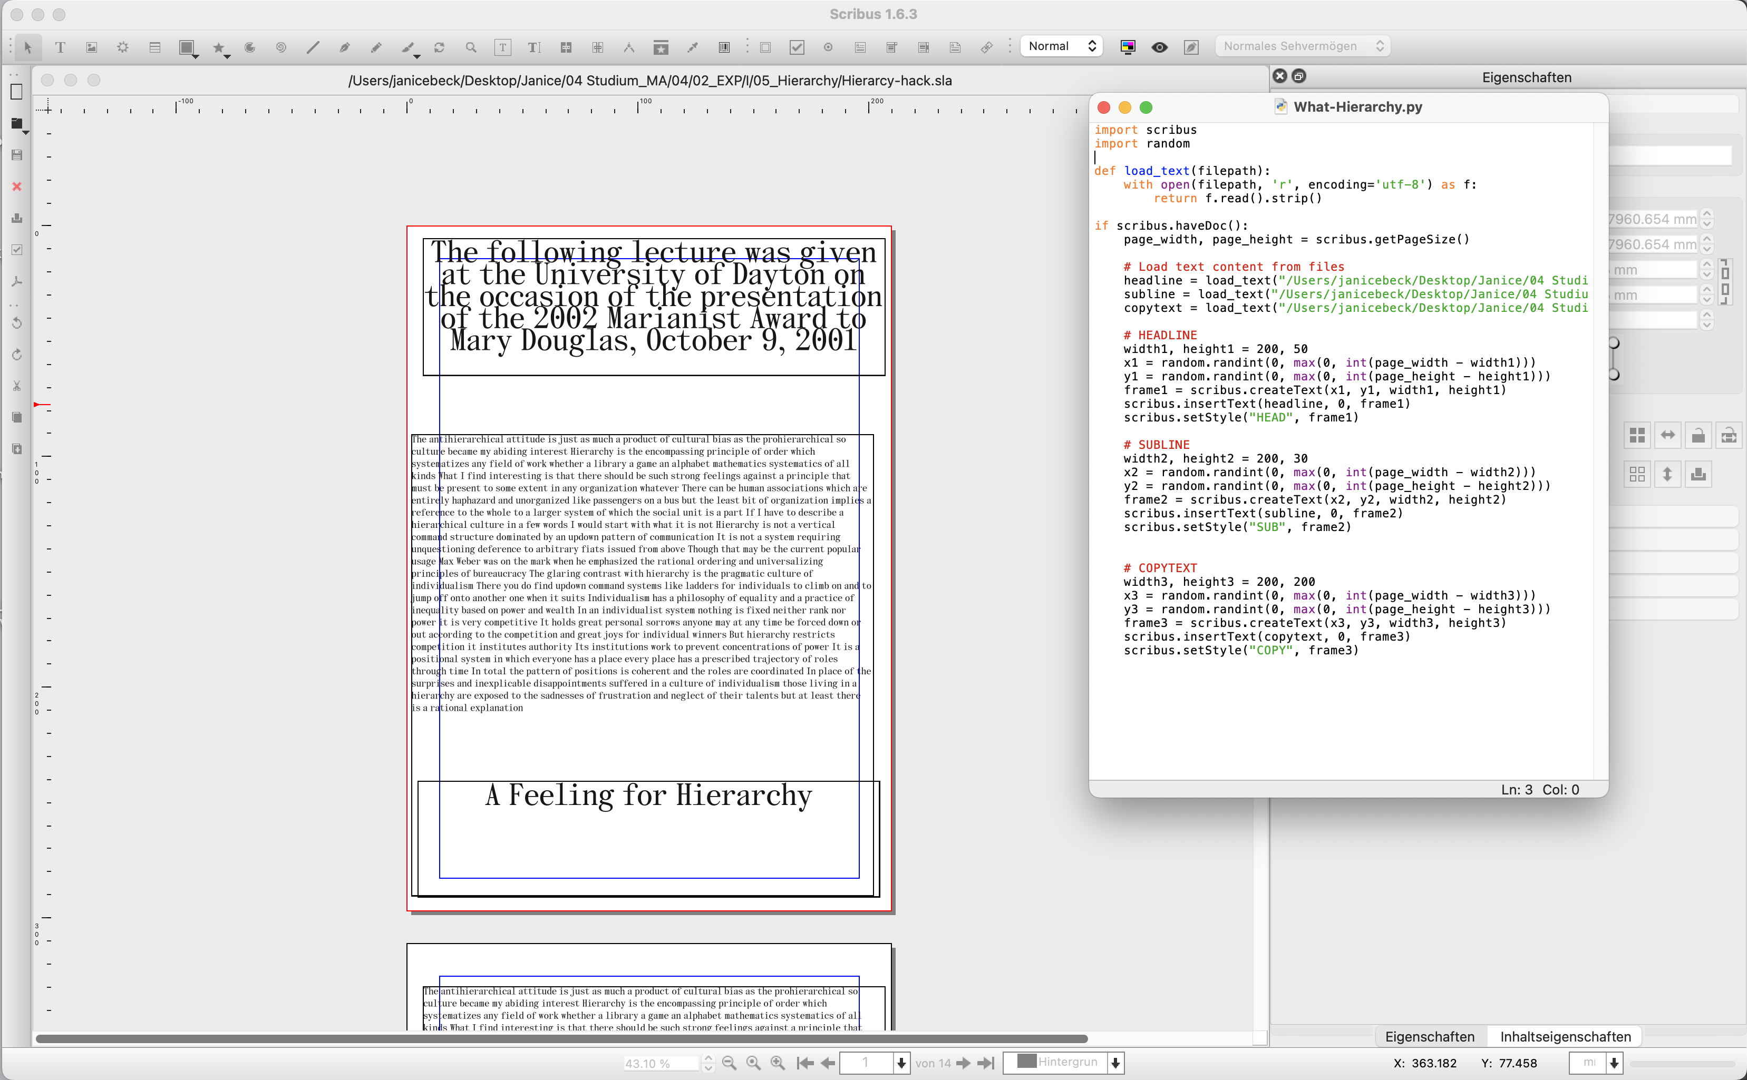Click the Undo icon in left toolbar
Image resolution: width=1747 pixels, height=1080 pixels.
tap(17, 323)
